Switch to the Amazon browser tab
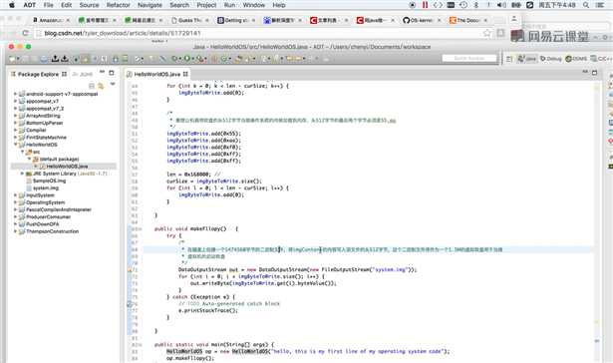Screen dimensions: 613x363 pos(50,20)
